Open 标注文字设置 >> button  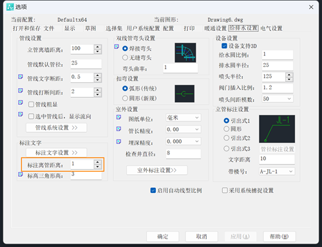click(56, 153)
